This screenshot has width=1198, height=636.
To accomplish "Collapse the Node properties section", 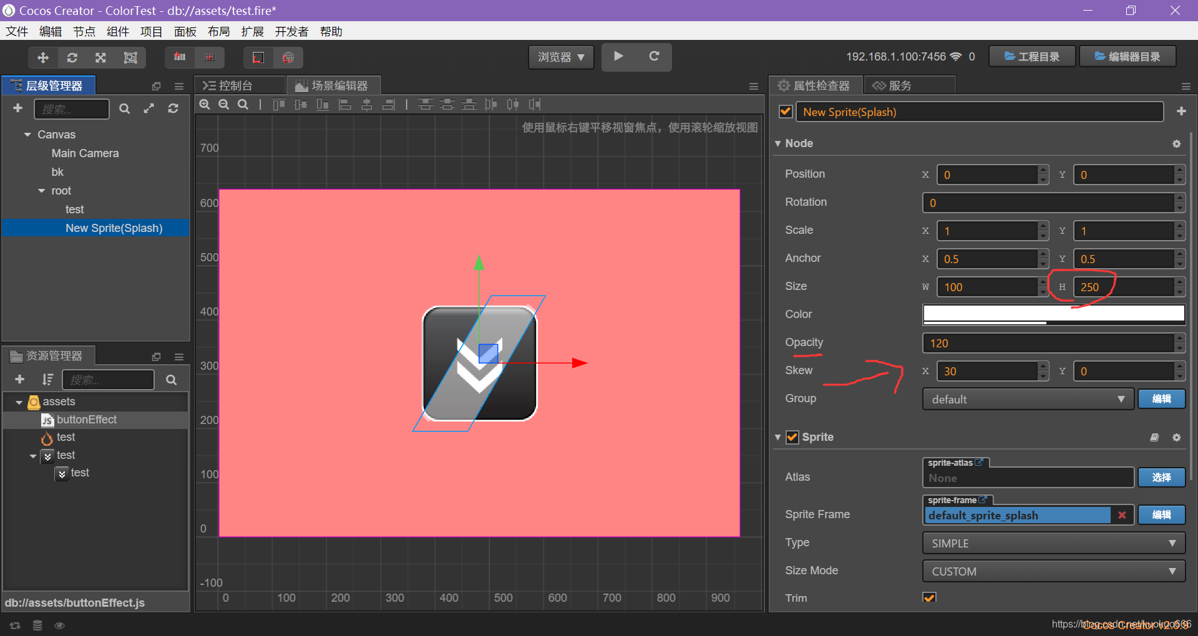I will (x=777, y=143).
